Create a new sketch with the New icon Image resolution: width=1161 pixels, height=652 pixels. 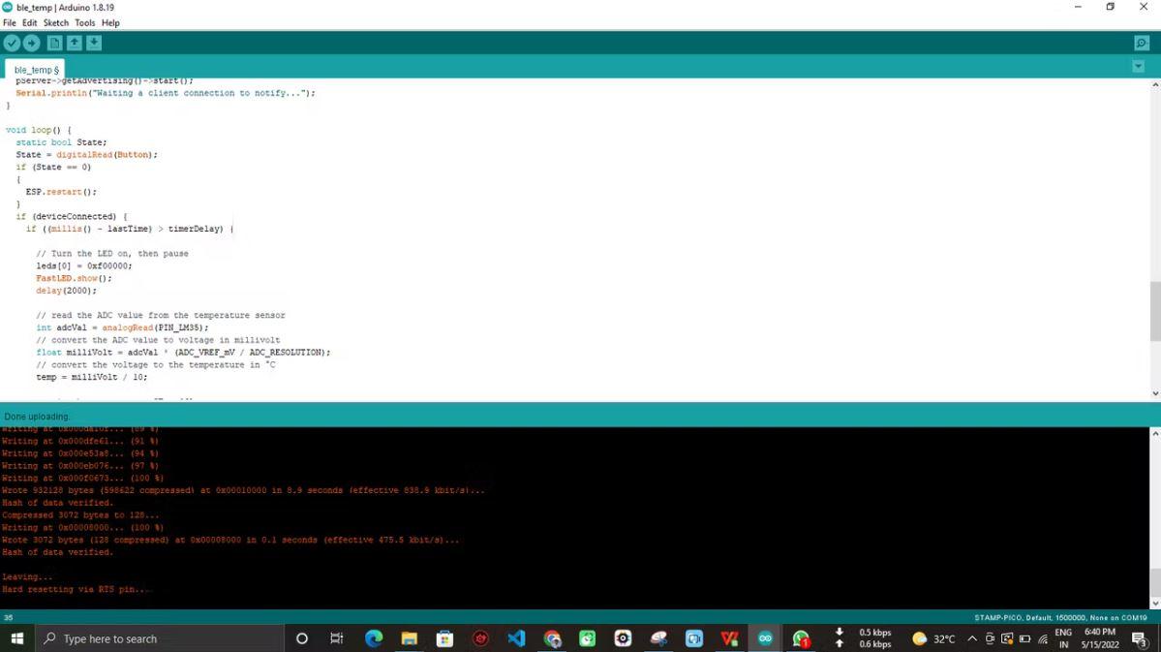tap(55, 43)
